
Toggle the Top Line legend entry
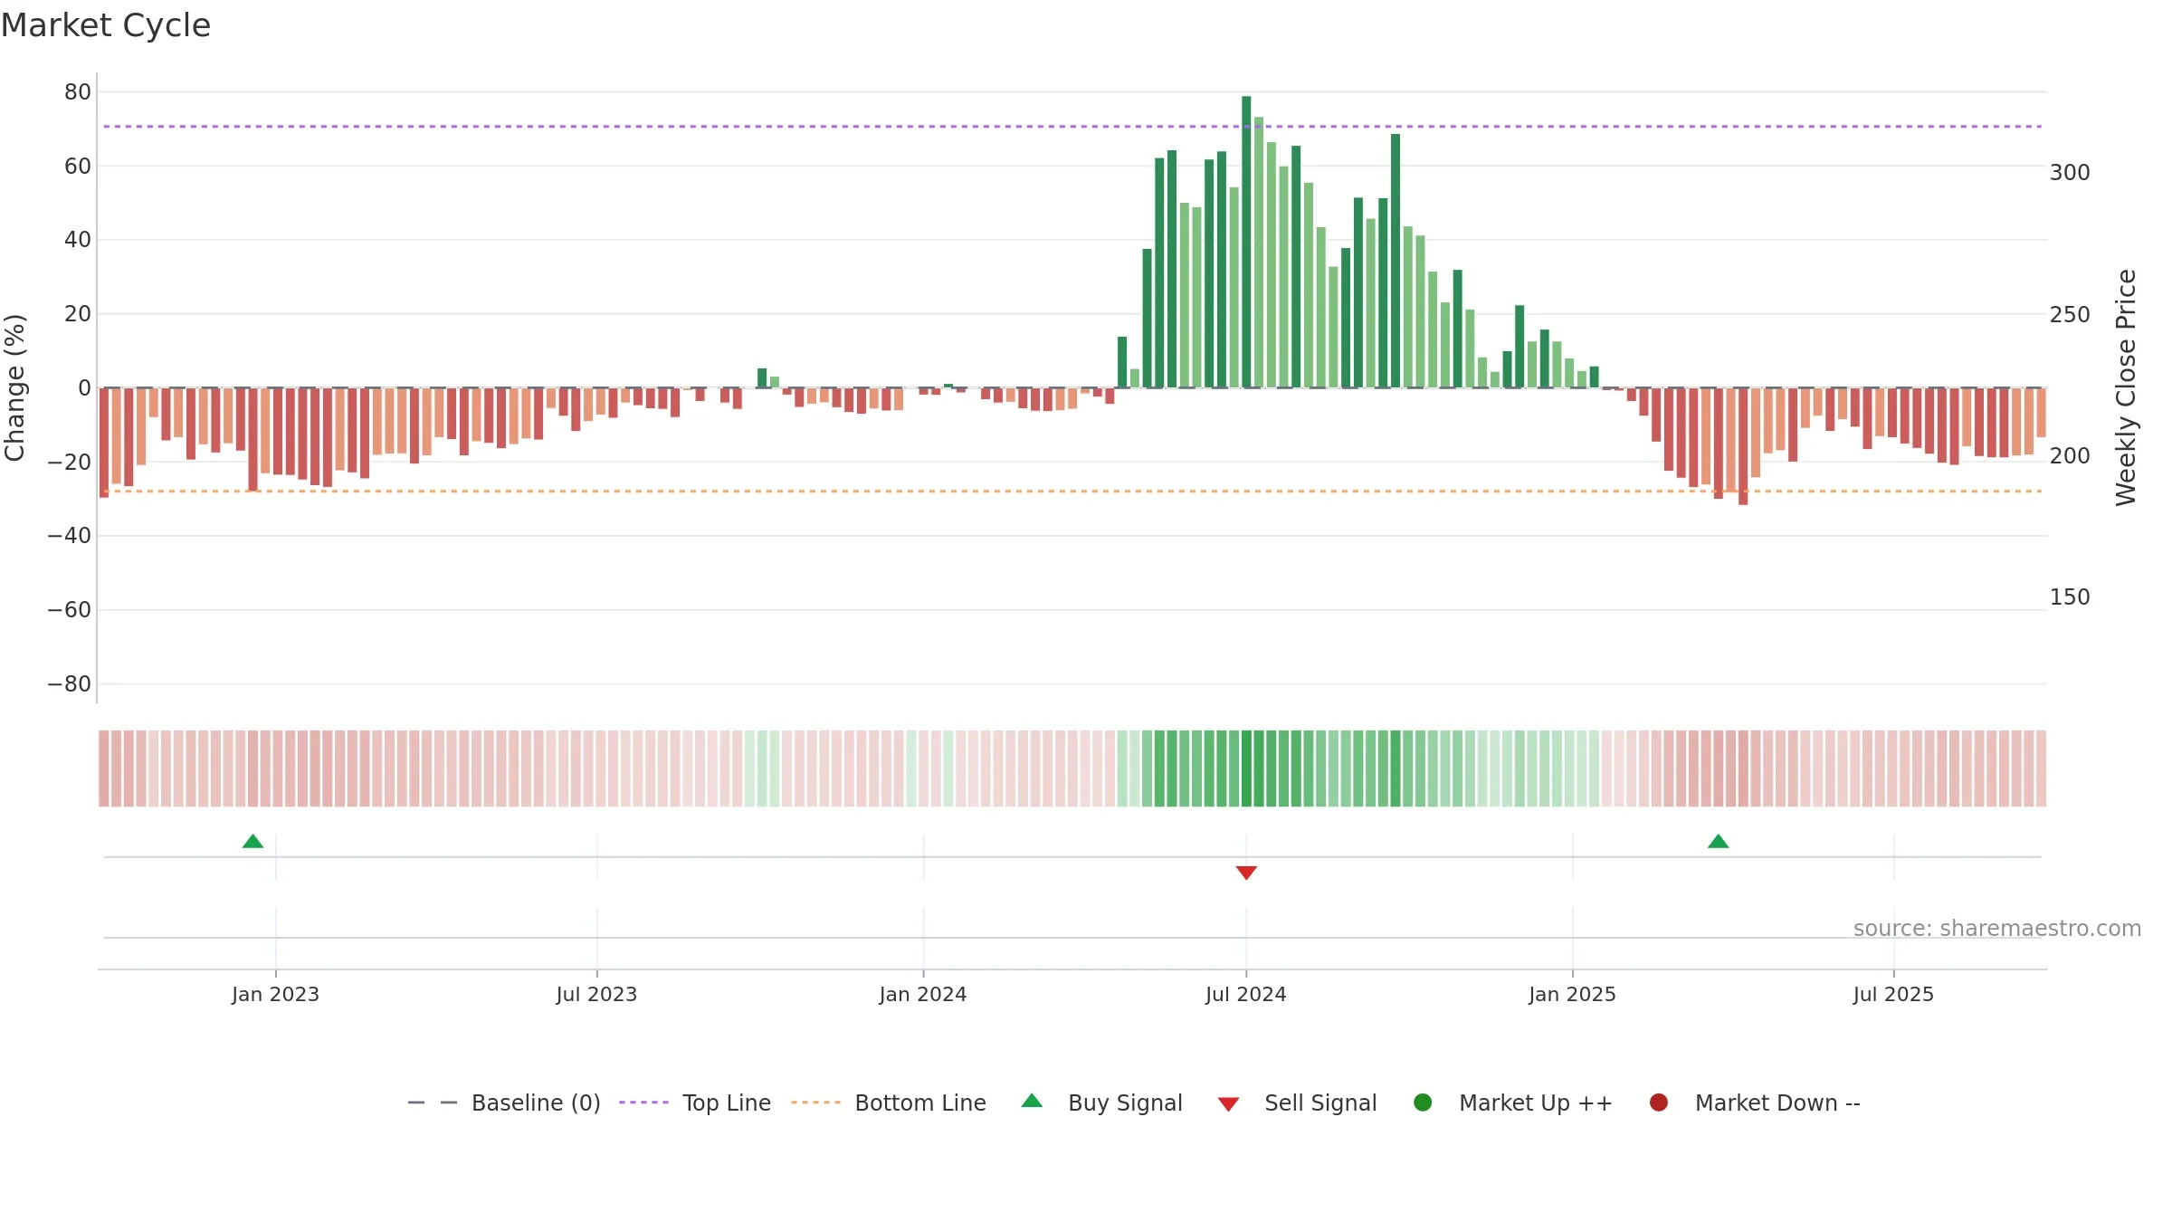[695, 1103]
